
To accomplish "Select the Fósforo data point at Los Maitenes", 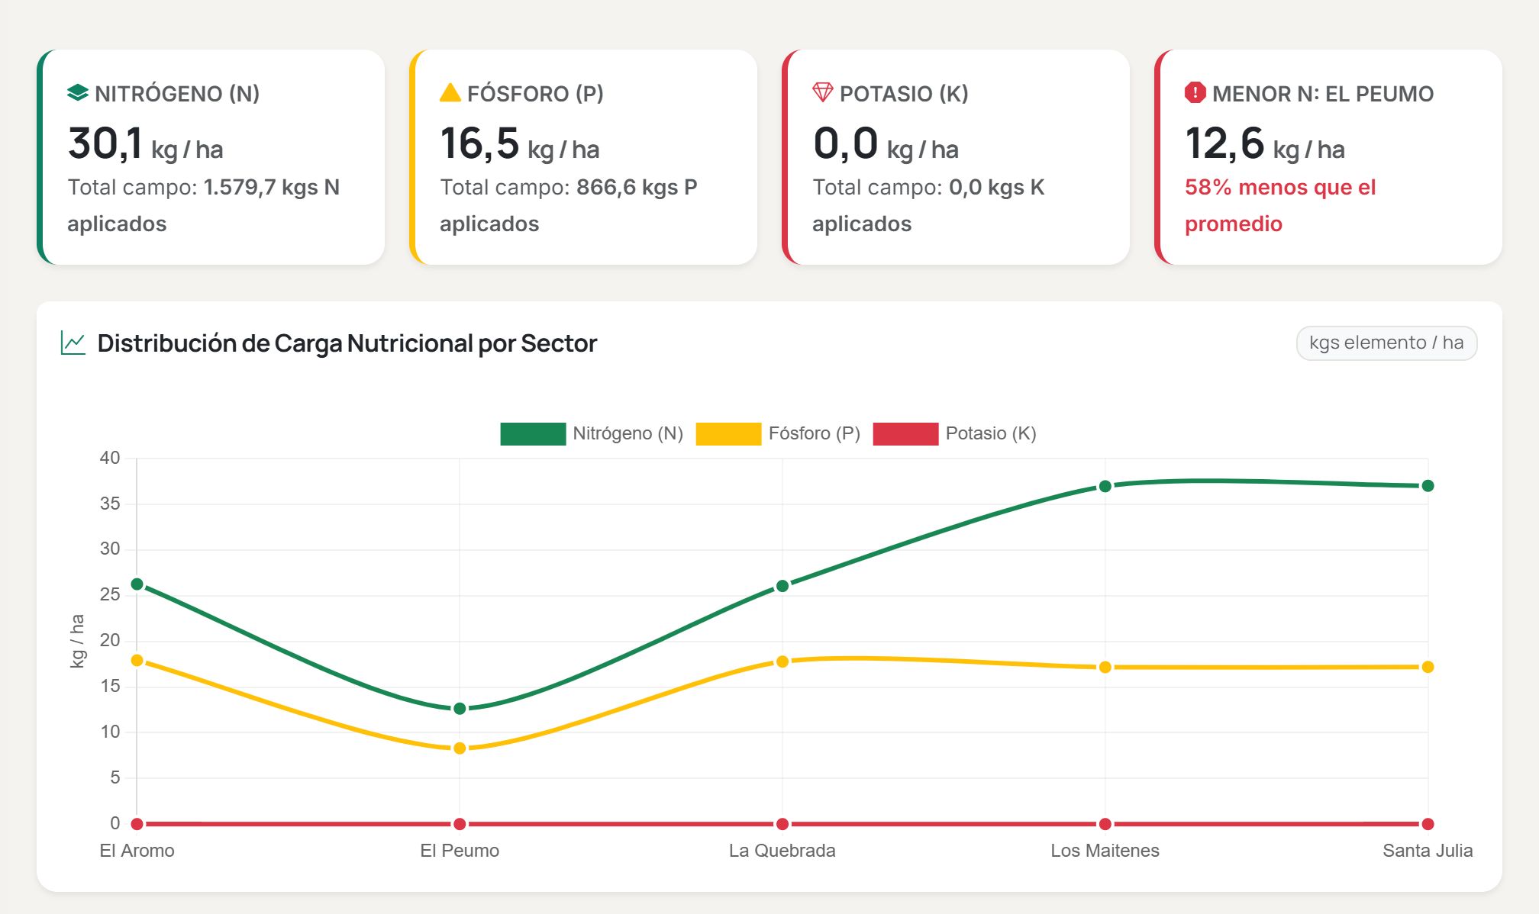I will [1105, 667].
